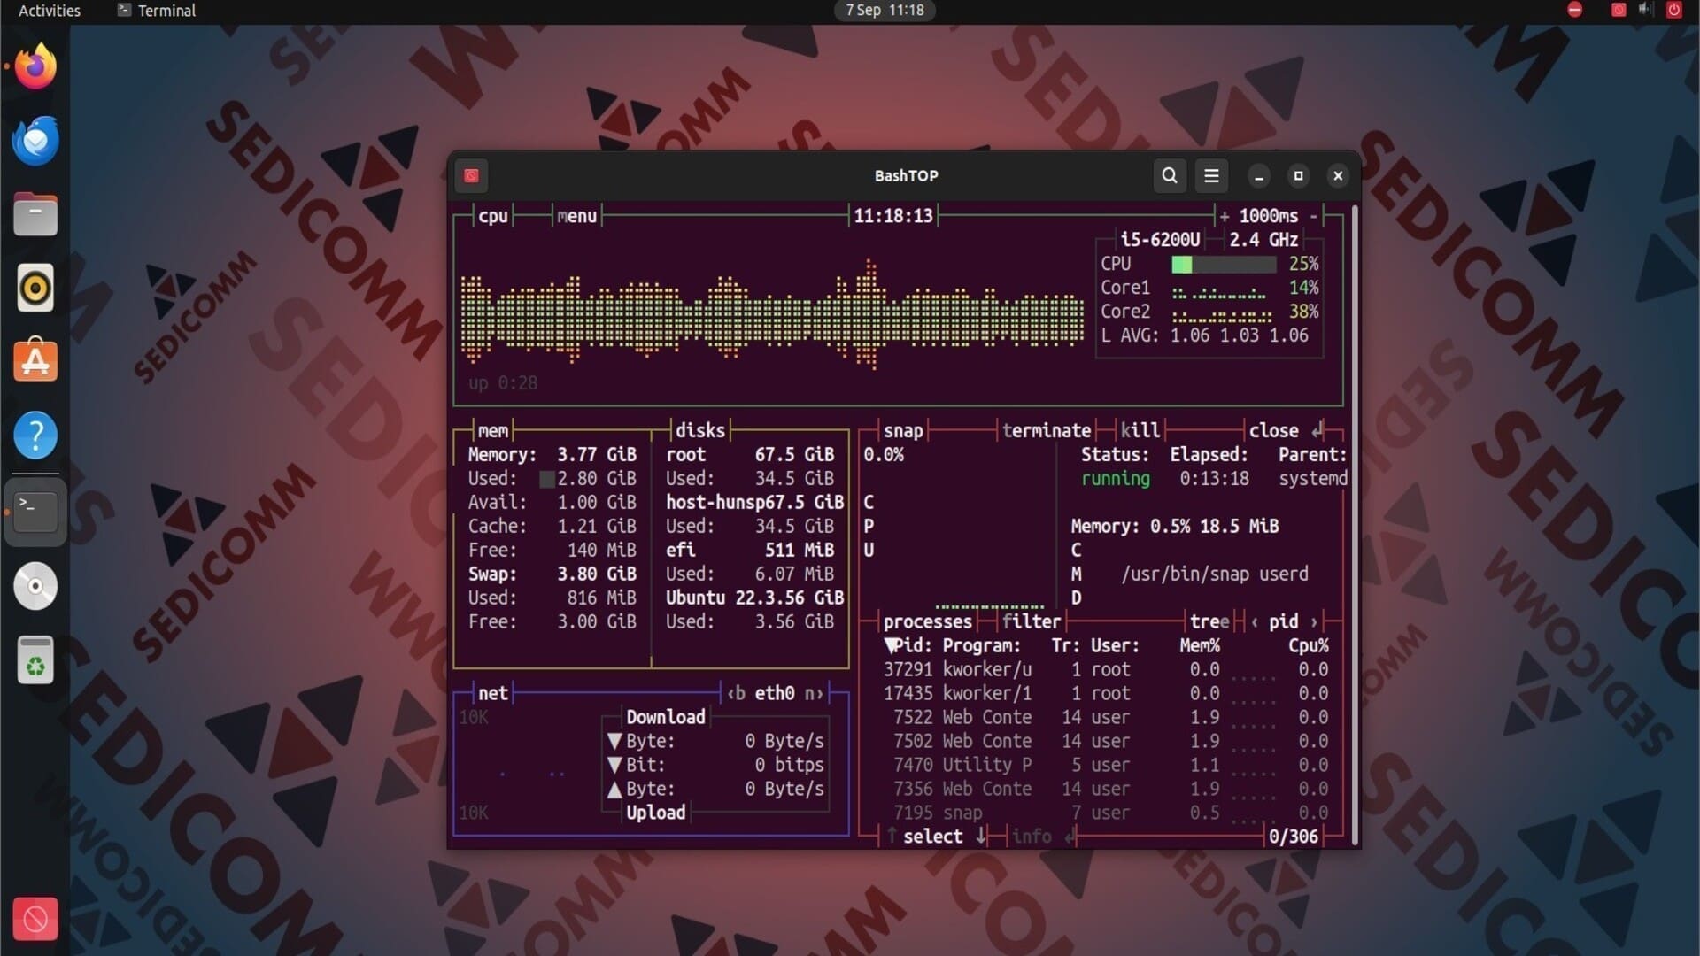This screenshot has height=956, width=1700.
Task: Change process sorting with right arrow
Action: (x=1314, y=621)
